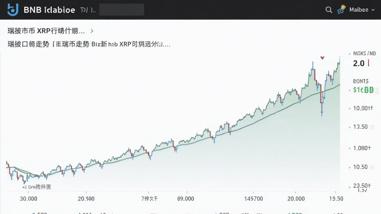Image resolution: width=381 pixels, height=214 pixels.
Task: Click the BONTS label
Action: tap(361, 81)
